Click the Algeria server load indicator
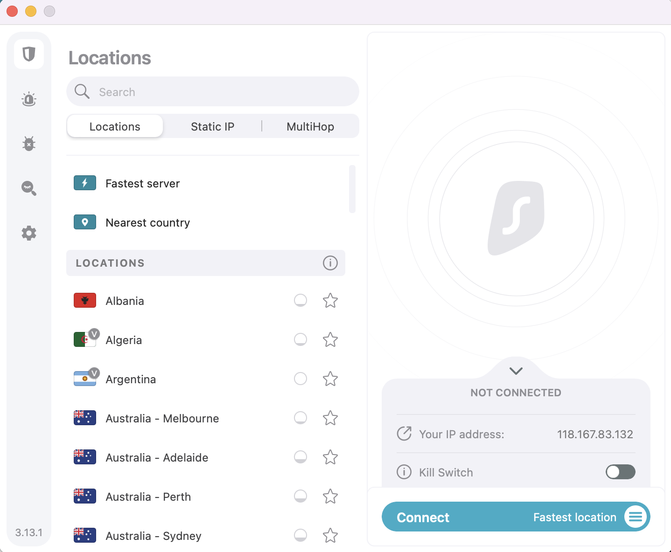 tap(301, 339)
